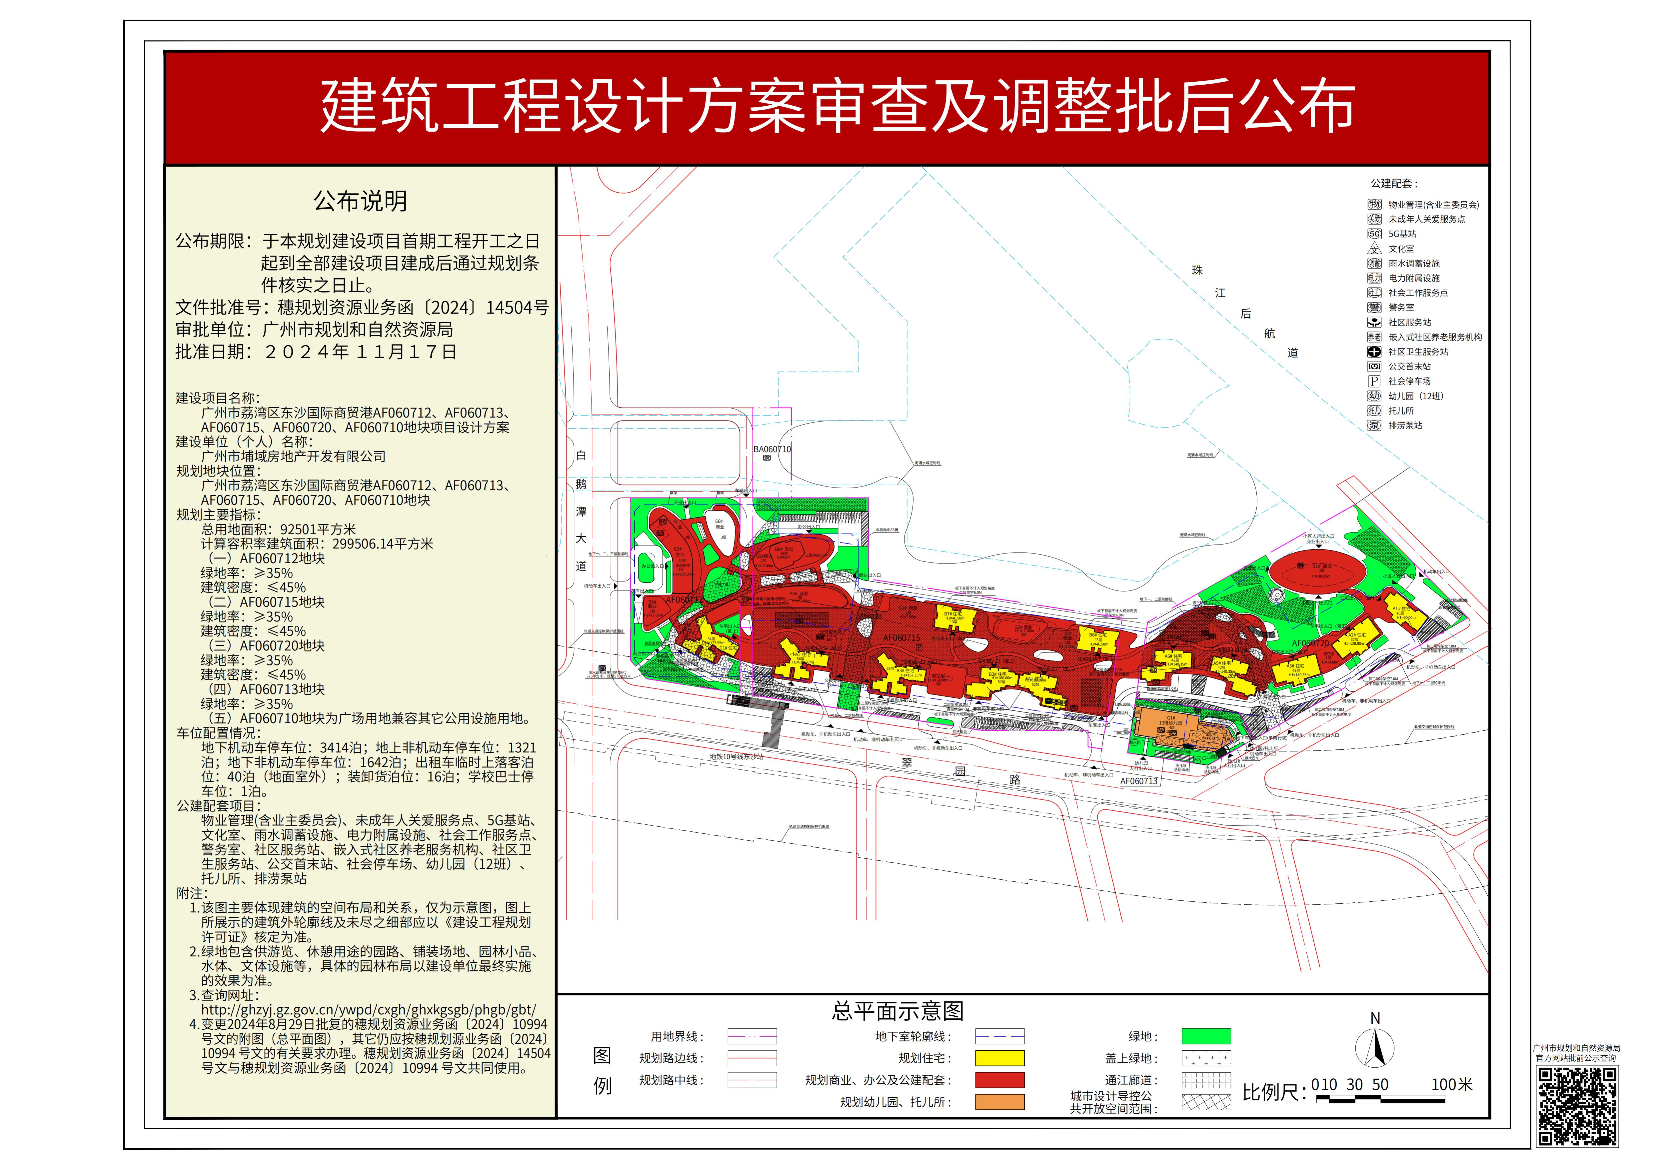Select the 'P' 社会停车场 legend icon
1654x1169 pixels.
coord(1374,381)
